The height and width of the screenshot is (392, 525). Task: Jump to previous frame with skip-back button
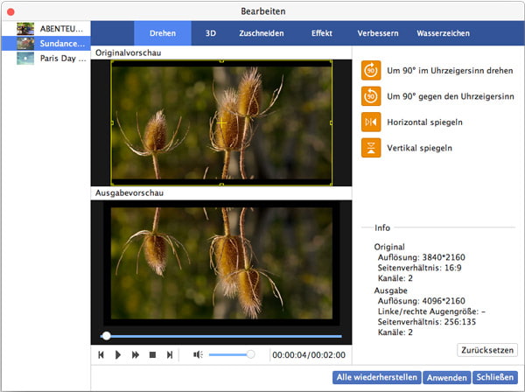coord(101,354)
